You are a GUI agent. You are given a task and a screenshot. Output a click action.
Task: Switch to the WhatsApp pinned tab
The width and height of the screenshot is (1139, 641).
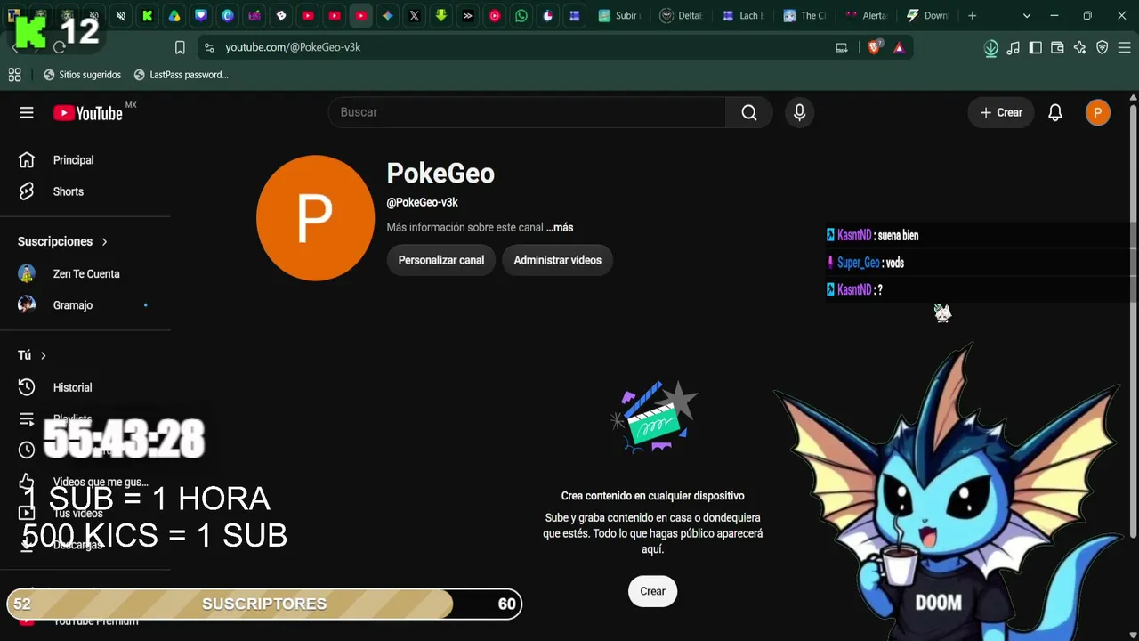pyautogui.click(x=521, y=15)
